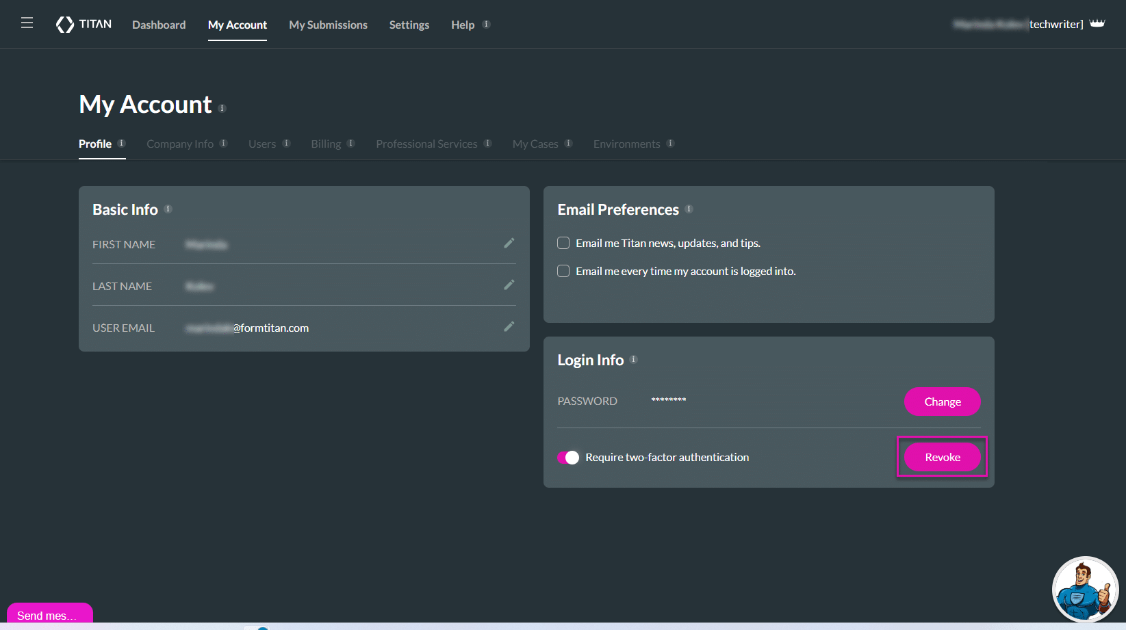Switch to the Company Info tab
This screenshot has height=630, width=1126.
(x=180, y=144)
